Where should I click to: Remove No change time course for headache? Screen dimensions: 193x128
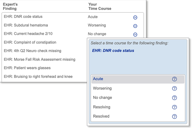[x=135, y=35]
